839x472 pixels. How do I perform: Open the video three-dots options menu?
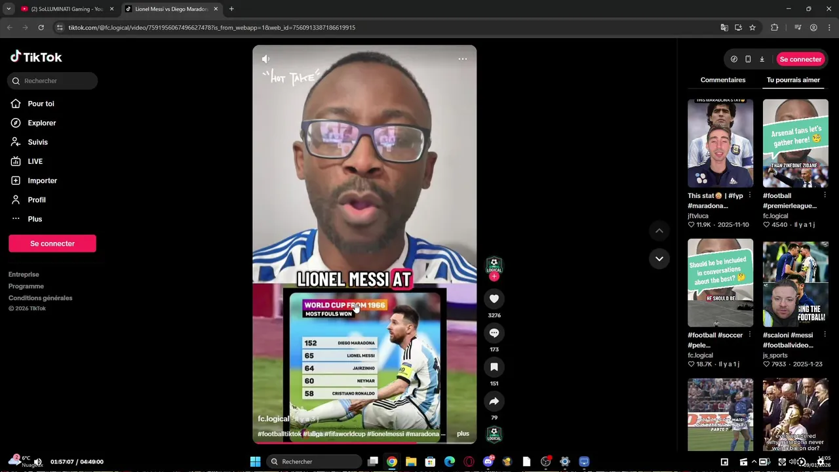[x=463, y=59]
